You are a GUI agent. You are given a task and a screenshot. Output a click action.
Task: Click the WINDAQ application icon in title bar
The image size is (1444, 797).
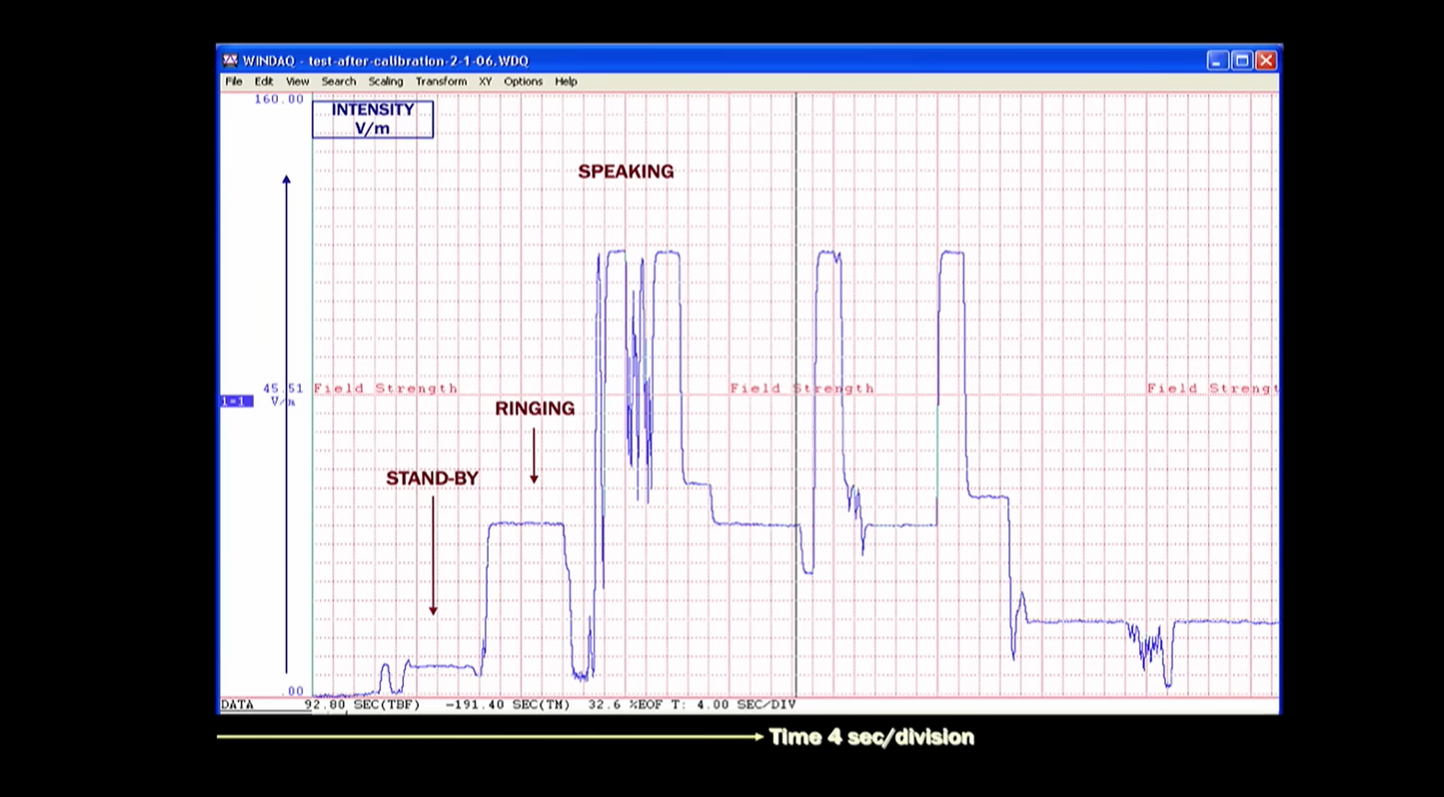coord(230,60)
